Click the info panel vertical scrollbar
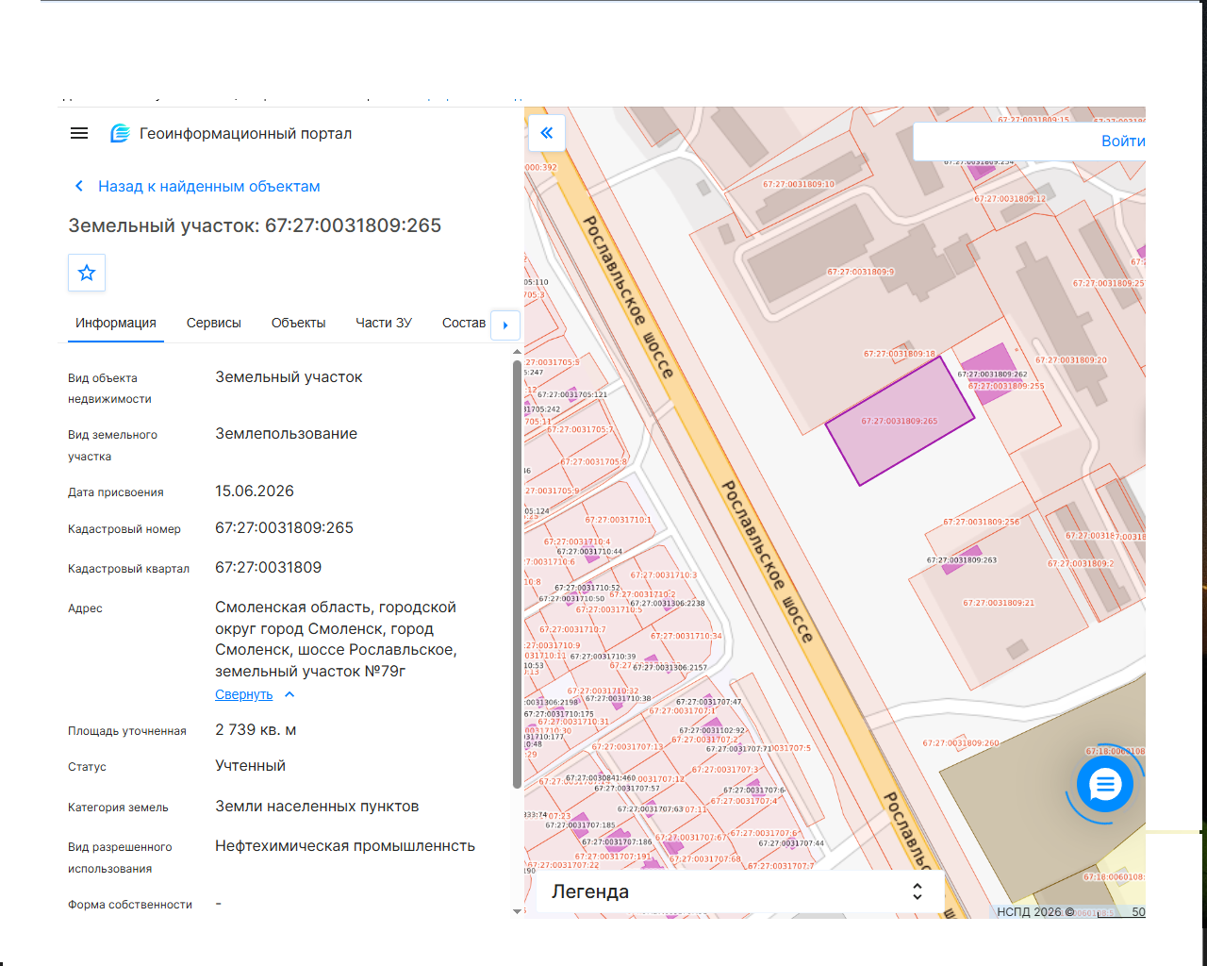The image size is (1207, 966). click(x=517, y=574)
